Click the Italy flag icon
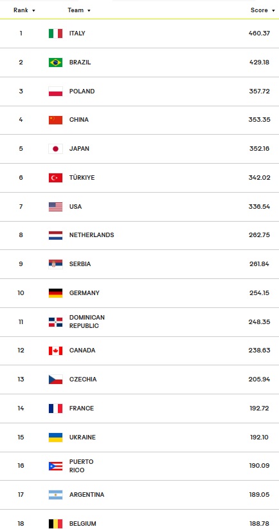279x529 pixels. click(55, 34)
